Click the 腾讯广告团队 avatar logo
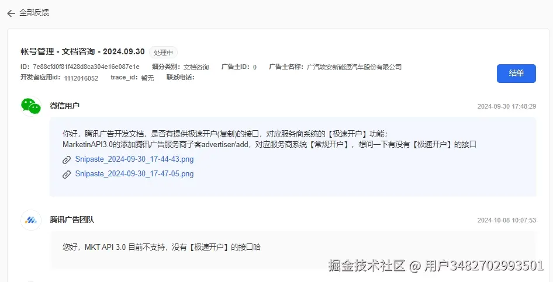 tap(31, 220)
